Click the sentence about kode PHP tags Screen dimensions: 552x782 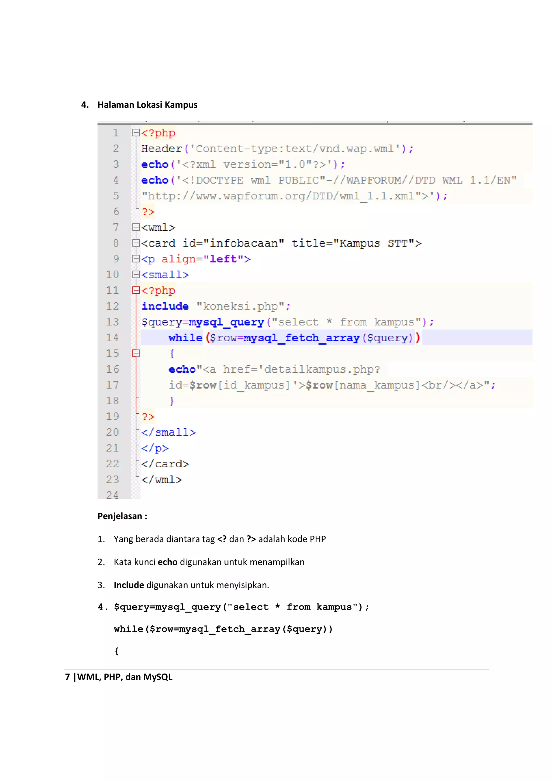tap(220, 539)
